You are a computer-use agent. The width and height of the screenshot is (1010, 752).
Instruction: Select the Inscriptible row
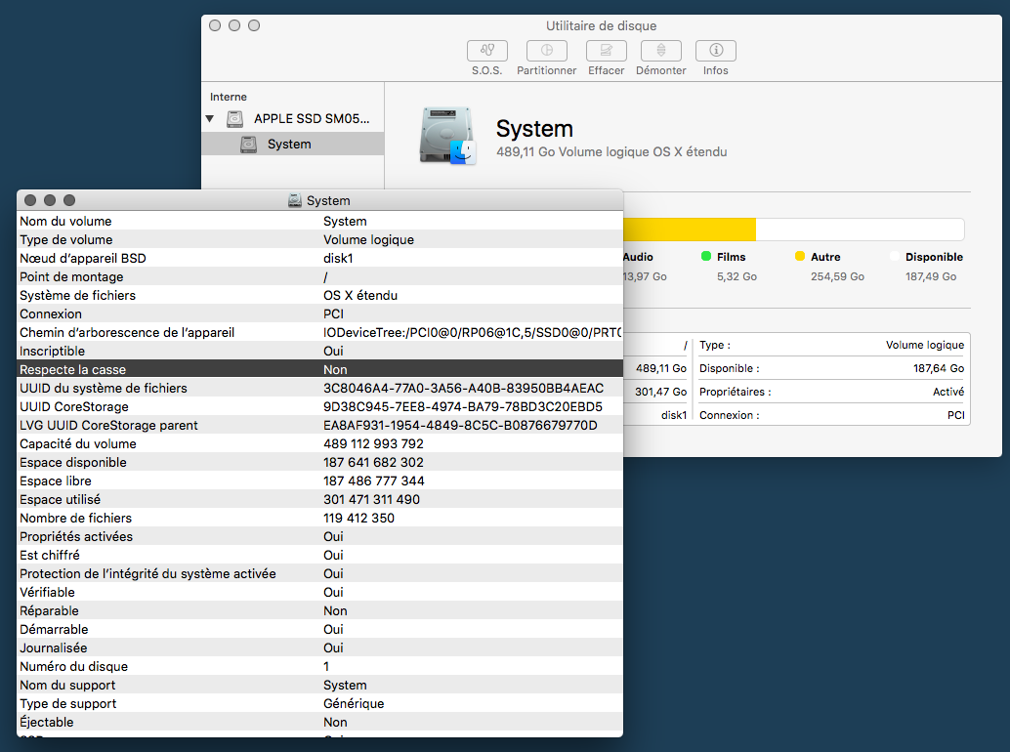[x=319, y=351]
